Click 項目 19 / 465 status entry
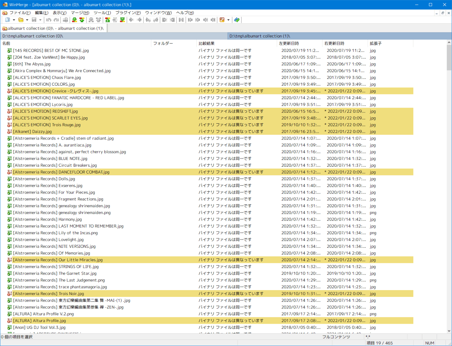The image size is (452, 346). pos(380,343)
